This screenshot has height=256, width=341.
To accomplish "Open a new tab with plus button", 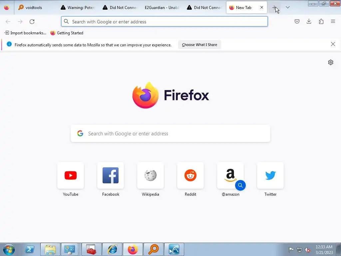I will (274, 7).
